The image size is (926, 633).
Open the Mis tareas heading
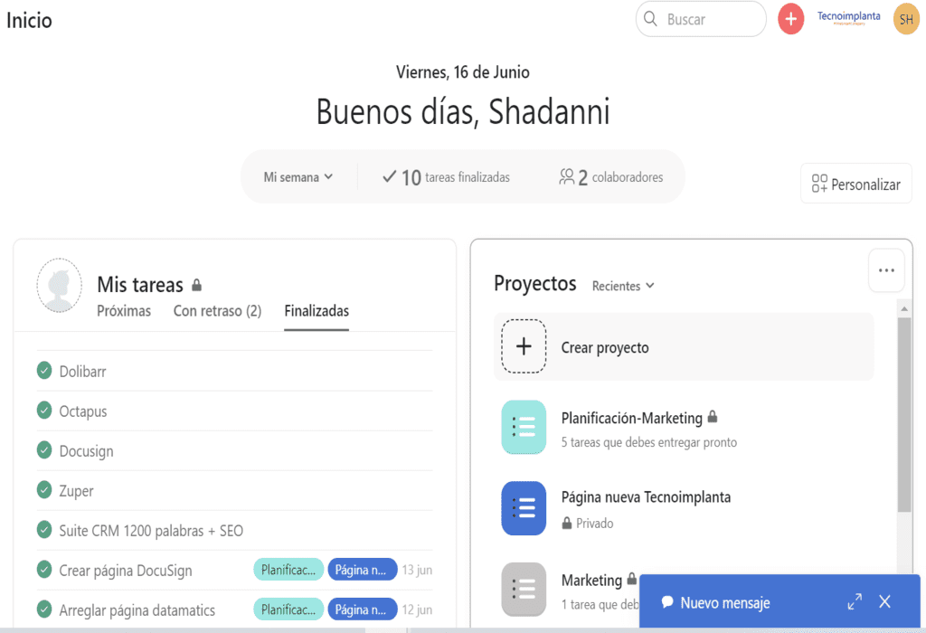[140, 285]
